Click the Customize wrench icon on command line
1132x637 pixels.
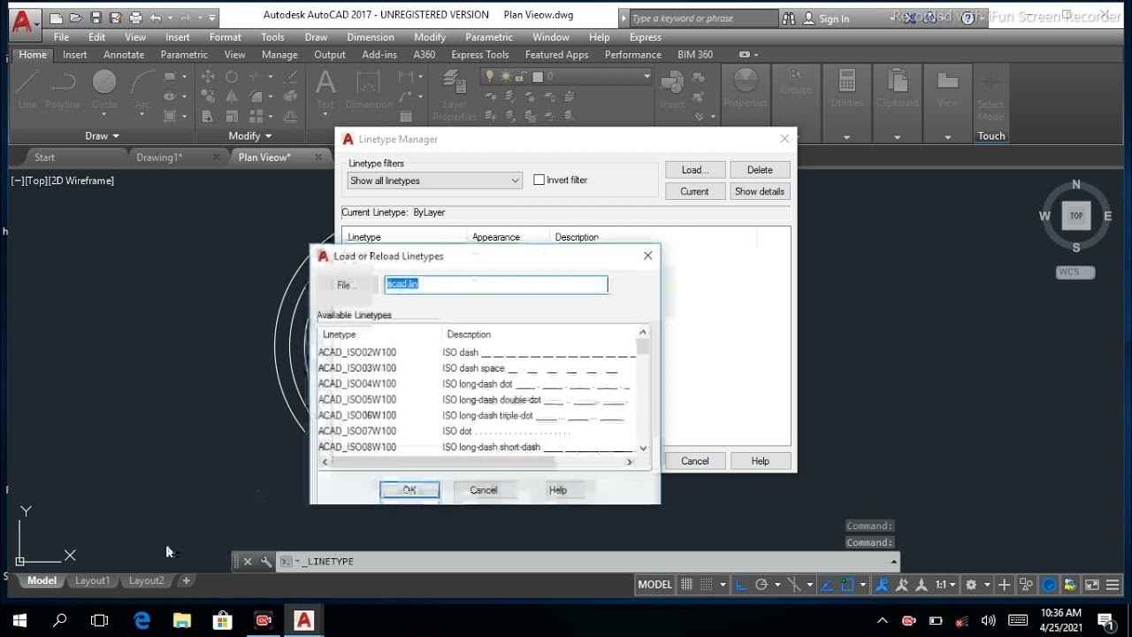265,562
